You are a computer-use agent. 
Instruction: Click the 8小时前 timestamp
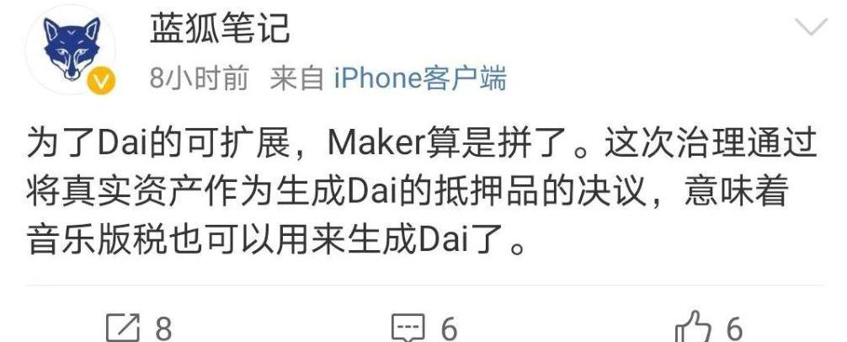(199, 79)
